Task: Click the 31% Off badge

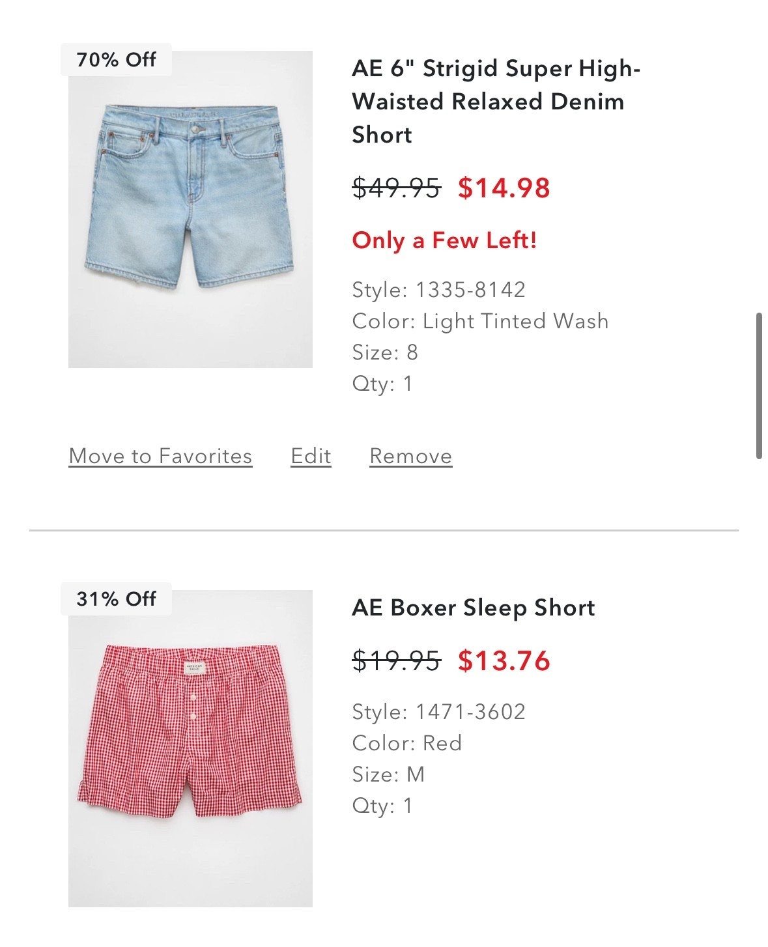Action: point(116,599)
